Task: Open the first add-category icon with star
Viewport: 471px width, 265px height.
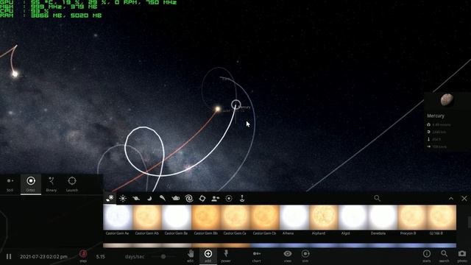Action: pos(110,198)
